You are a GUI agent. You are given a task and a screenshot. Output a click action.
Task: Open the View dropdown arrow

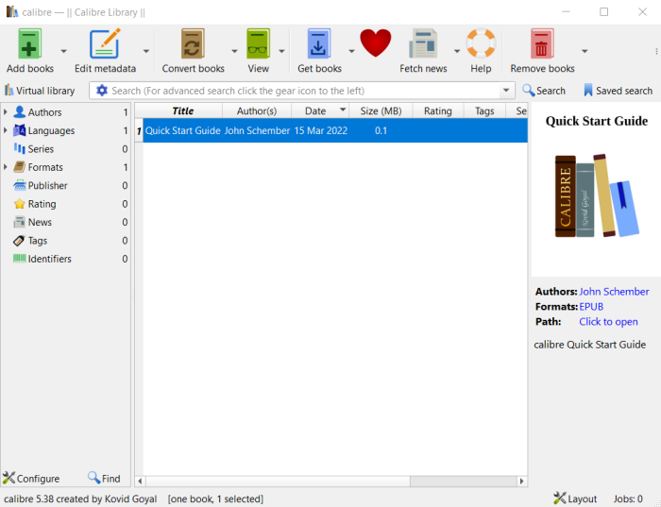[281, 51]
